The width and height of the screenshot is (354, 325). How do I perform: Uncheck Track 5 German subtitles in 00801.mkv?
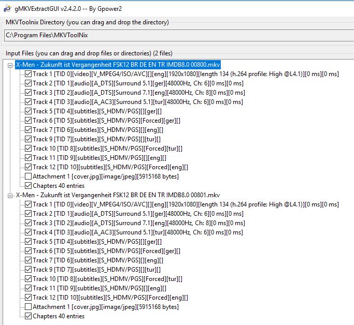[x=28, y=242]
